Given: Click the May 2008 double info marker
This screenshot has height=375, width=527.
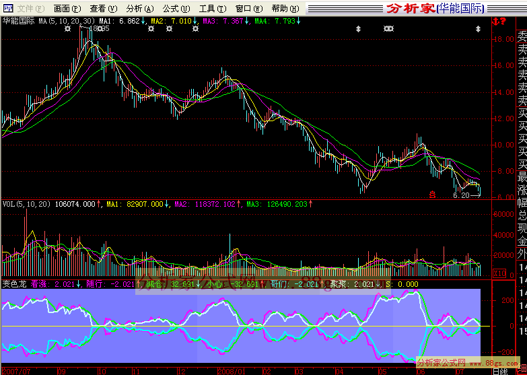Looking at the screenshot, I should point(388,29).
